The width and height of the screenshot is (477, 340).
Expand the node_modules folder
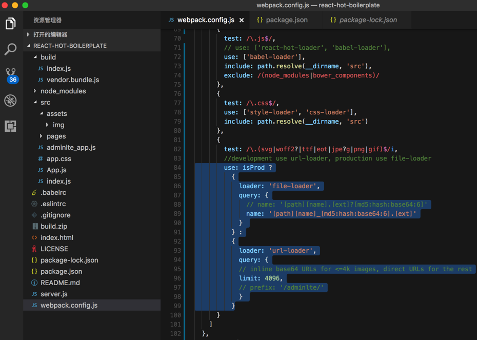(63, 91)
